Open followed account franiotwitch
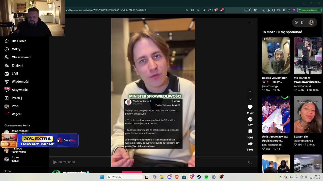This screenshot has height=181, width=323. pos(18,152)
